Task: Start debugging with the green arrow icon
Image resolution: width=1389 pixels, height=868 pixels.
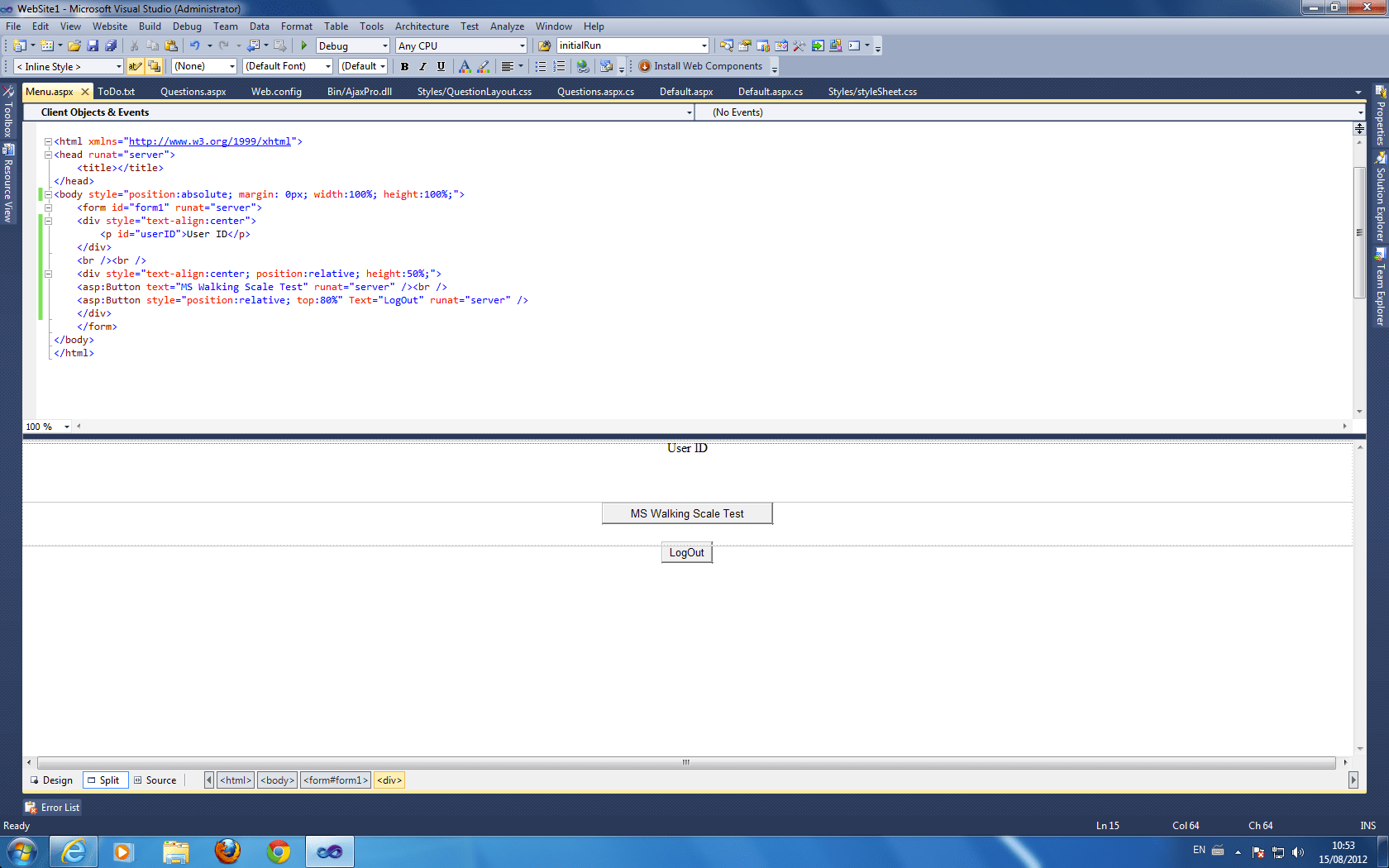Action: [x=303, y=45]
